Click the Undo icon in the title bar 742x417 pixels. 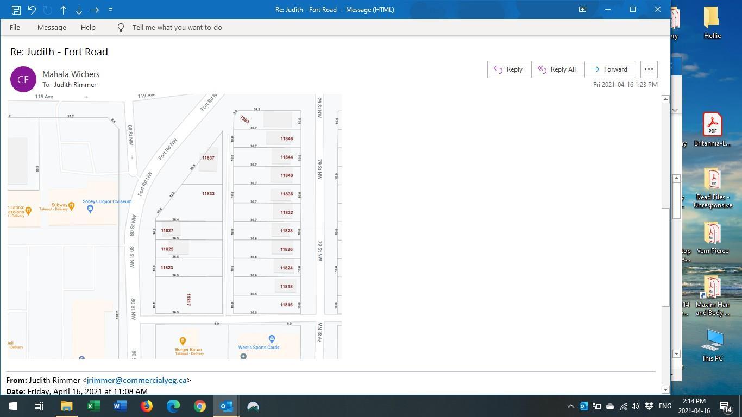31,9
